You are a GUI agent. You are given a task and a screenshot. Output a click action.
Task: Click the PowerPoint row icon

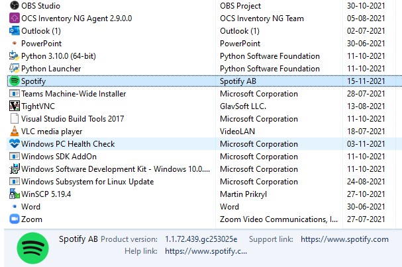tap(15, 43)
